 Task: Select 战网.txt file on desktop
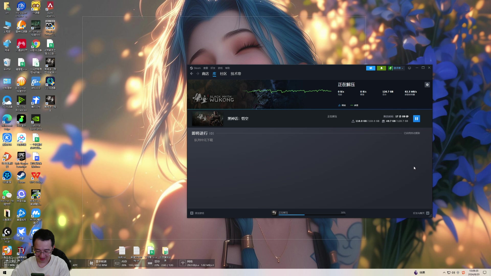[x=122, y=253]
